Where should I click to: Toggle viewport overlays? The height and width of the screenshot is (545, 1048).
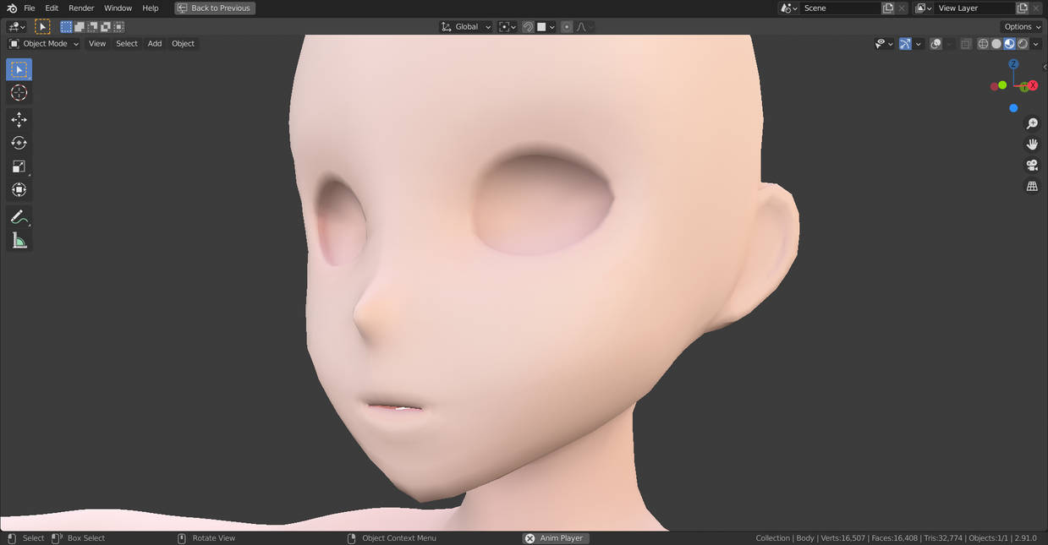pos(936,44)
